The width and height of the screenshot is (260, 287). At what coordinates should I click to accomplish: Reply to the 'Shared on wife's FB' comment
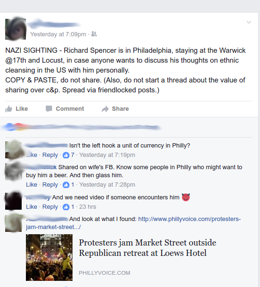coord(50,185)
